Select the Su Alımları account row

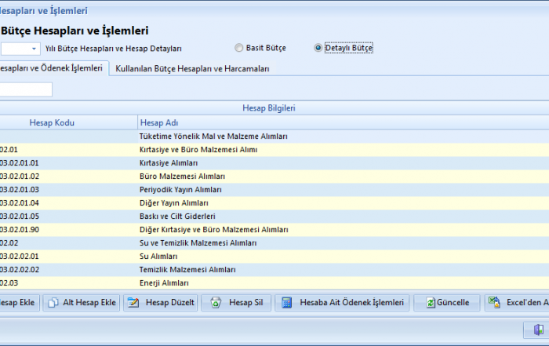(x=153, y=256)
